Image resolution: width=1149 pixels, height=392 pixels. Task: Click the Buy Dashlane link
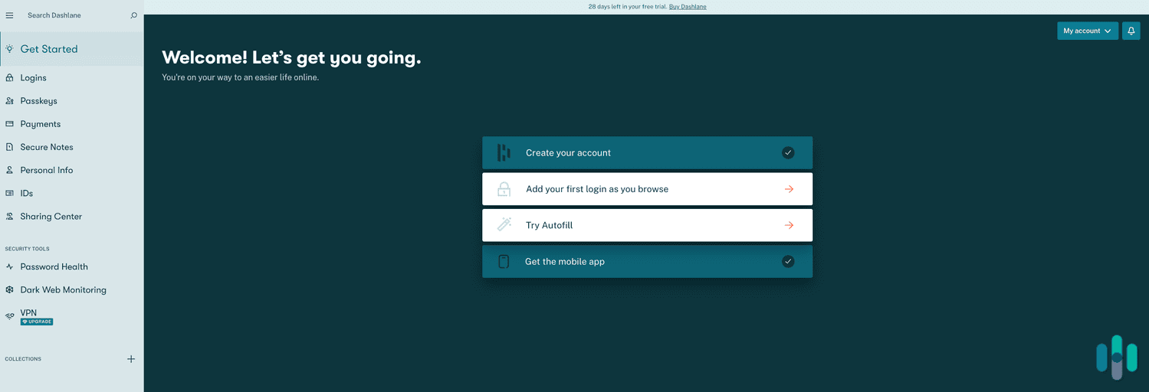(x=688, y=7)
